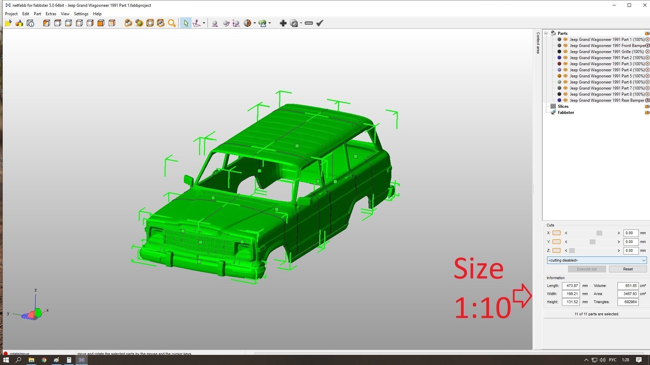
Task: Open folder icon on the Parts row
Action: (647, 33)
